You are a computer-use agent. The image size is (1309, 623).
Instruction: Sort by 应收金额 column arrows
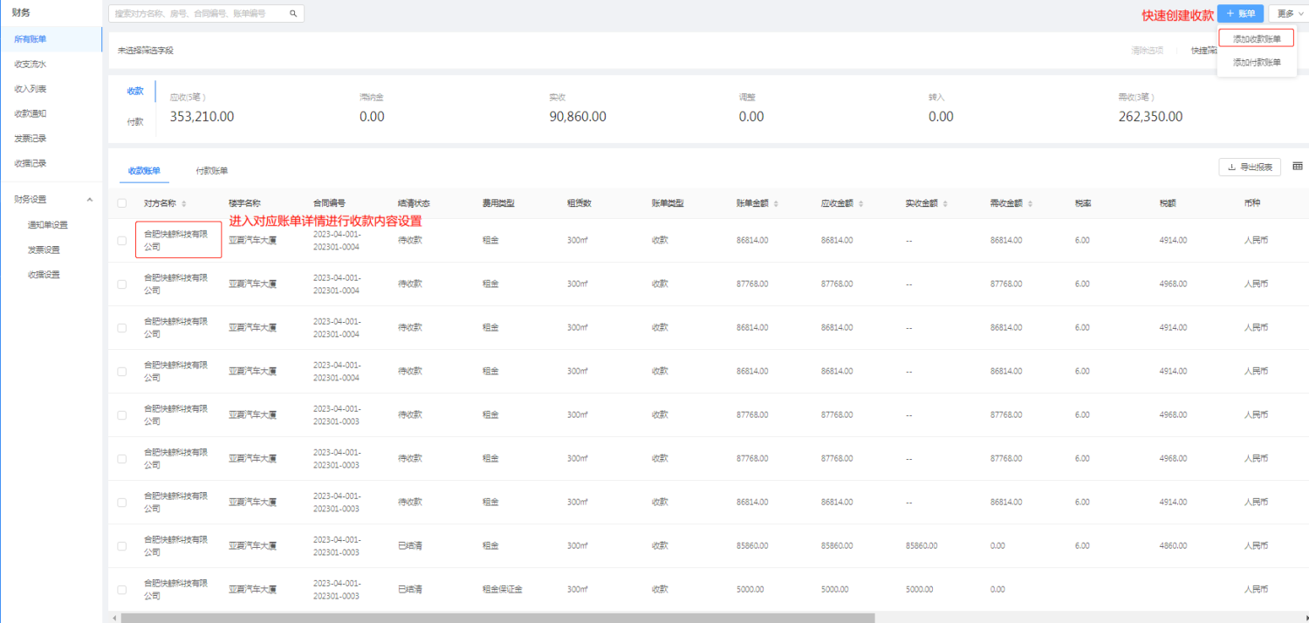(860, 203)
